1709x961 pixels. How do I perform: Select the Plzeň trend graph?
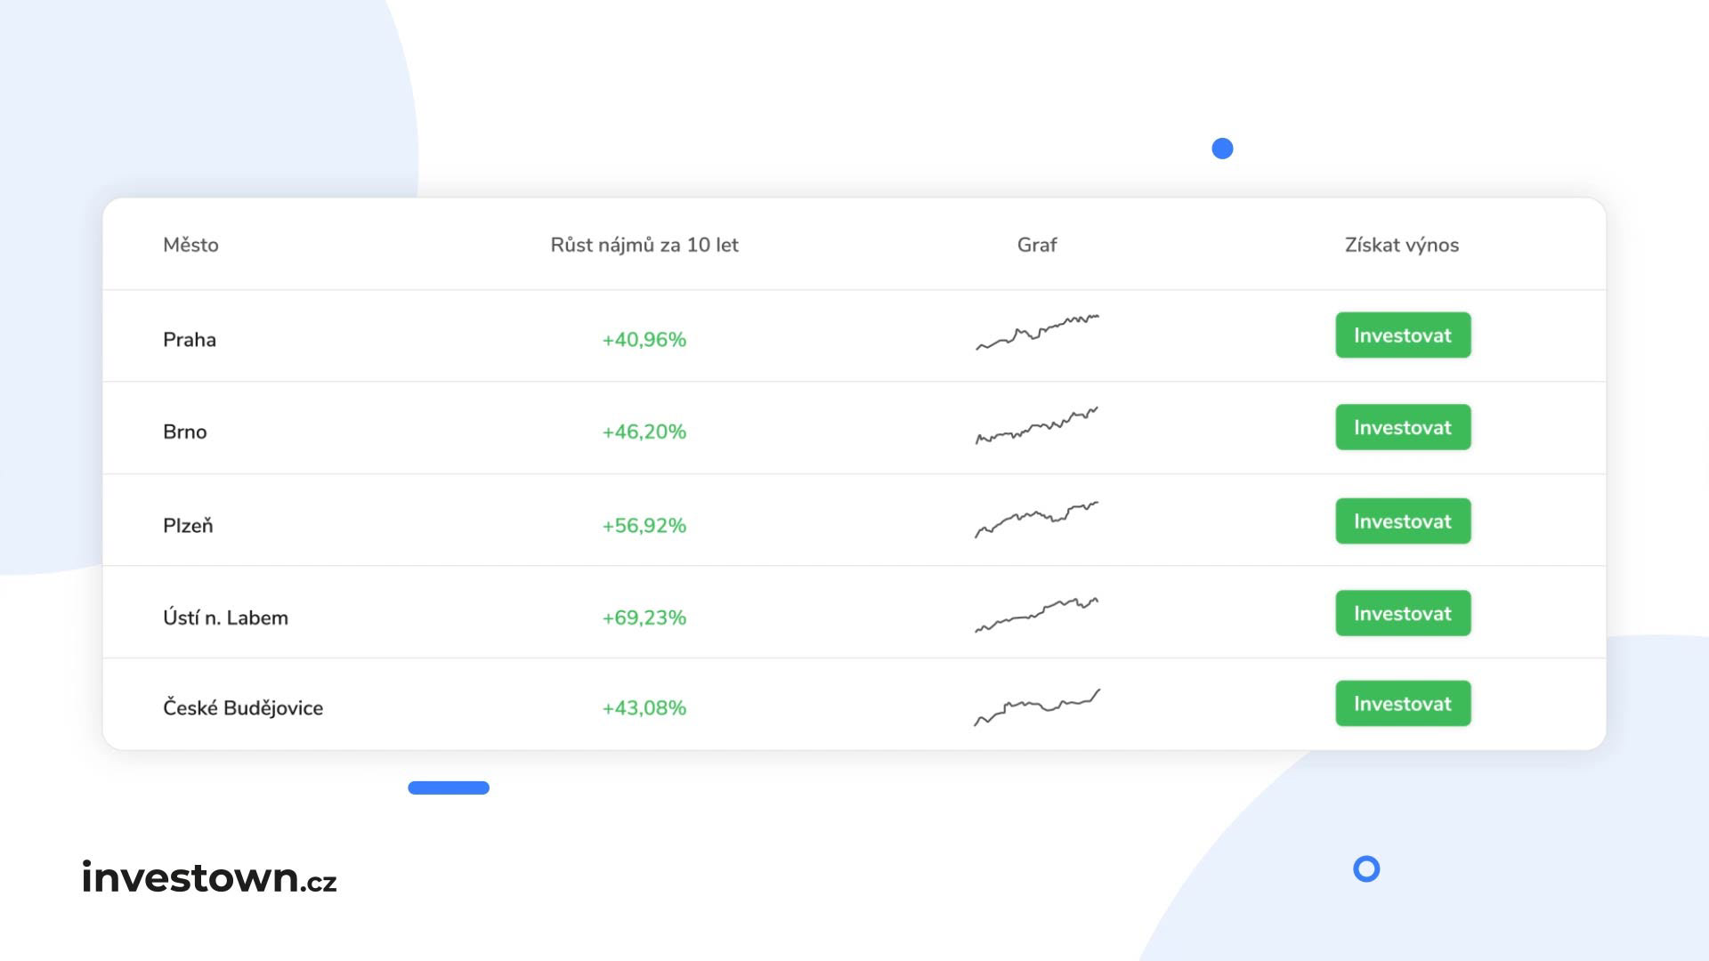[x=1037, y=519]
